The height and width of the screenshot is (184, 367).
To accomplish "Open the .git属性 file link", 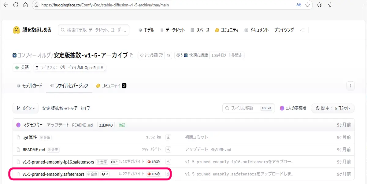I will 30,138.
